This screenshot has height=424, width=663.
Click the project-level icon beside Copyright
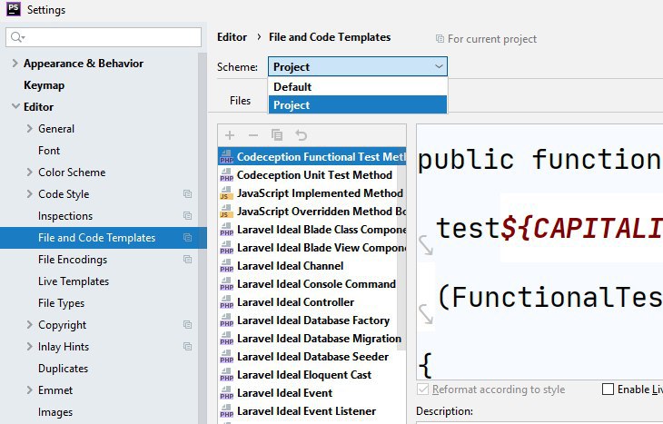click(187, 325)
